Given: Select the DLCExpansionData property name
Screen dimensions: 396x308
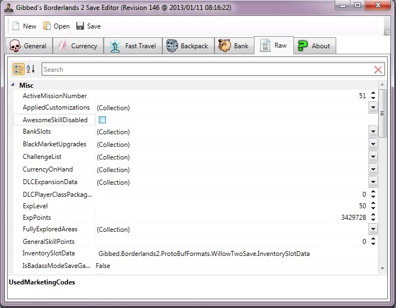Looking at the screenshot, I should coord(50,182).
